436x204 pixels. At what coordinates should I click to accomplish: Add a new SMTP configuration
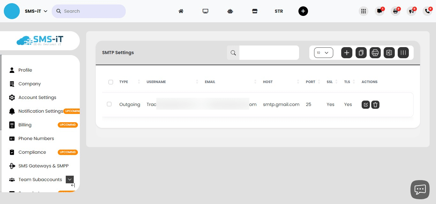[x=347, y=53]
